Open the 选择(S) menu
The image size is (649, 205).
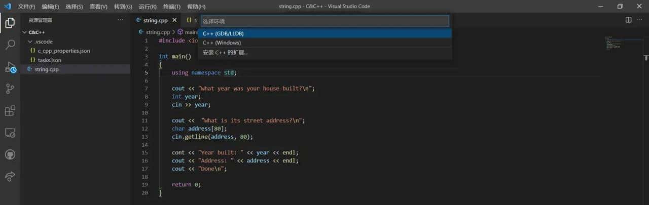pyautogui.click(x=74, y=7)
